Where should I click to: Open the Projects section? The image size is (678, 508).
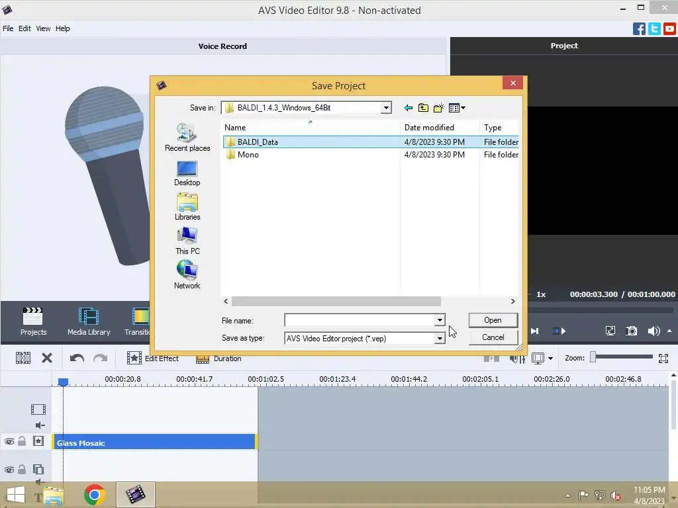tap(33, 321)
